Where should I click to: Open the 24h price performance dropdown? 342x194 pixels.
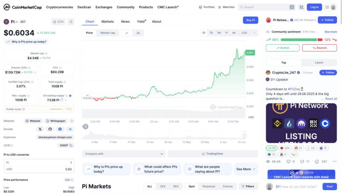point(69,180)
